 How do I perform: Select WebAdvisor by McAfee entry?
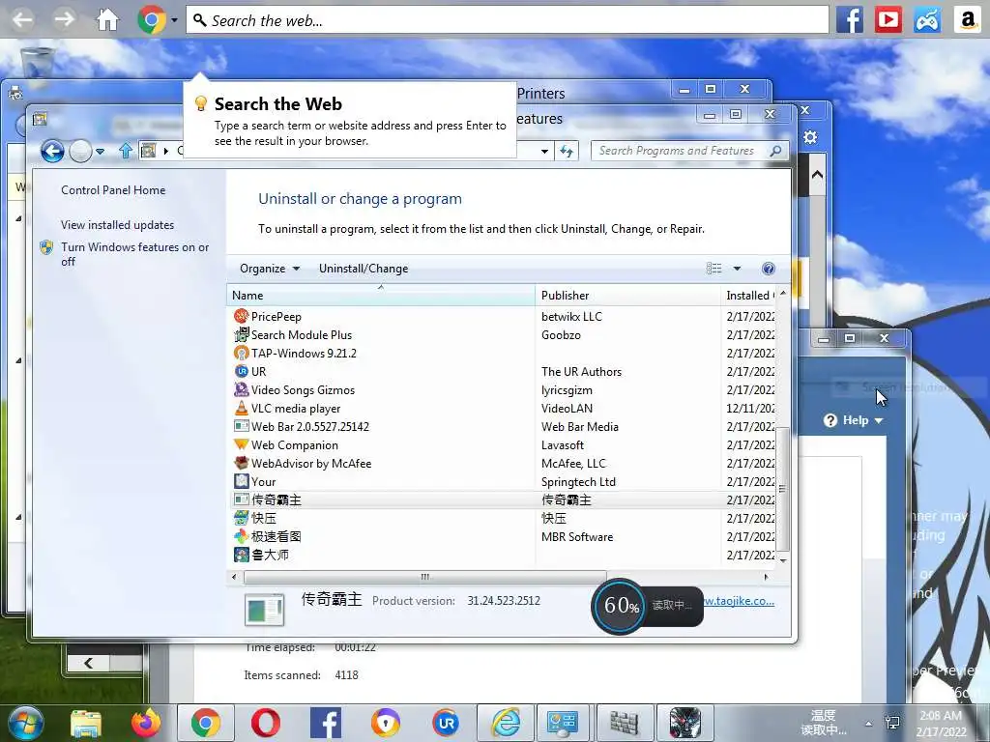pos(502,463)
